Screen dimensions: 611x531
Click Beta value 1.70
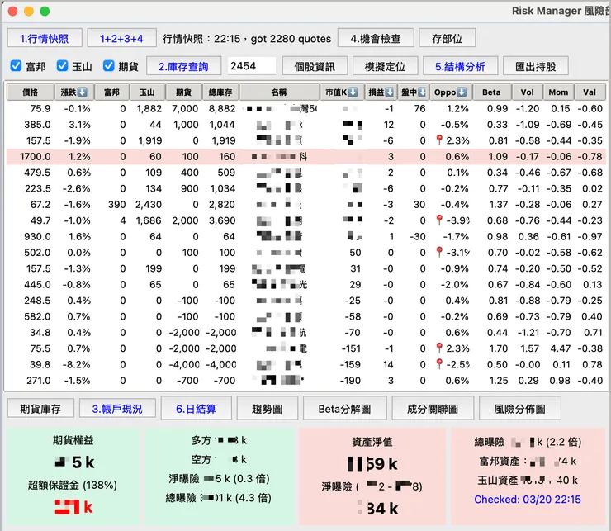click(x=499, y=348)
